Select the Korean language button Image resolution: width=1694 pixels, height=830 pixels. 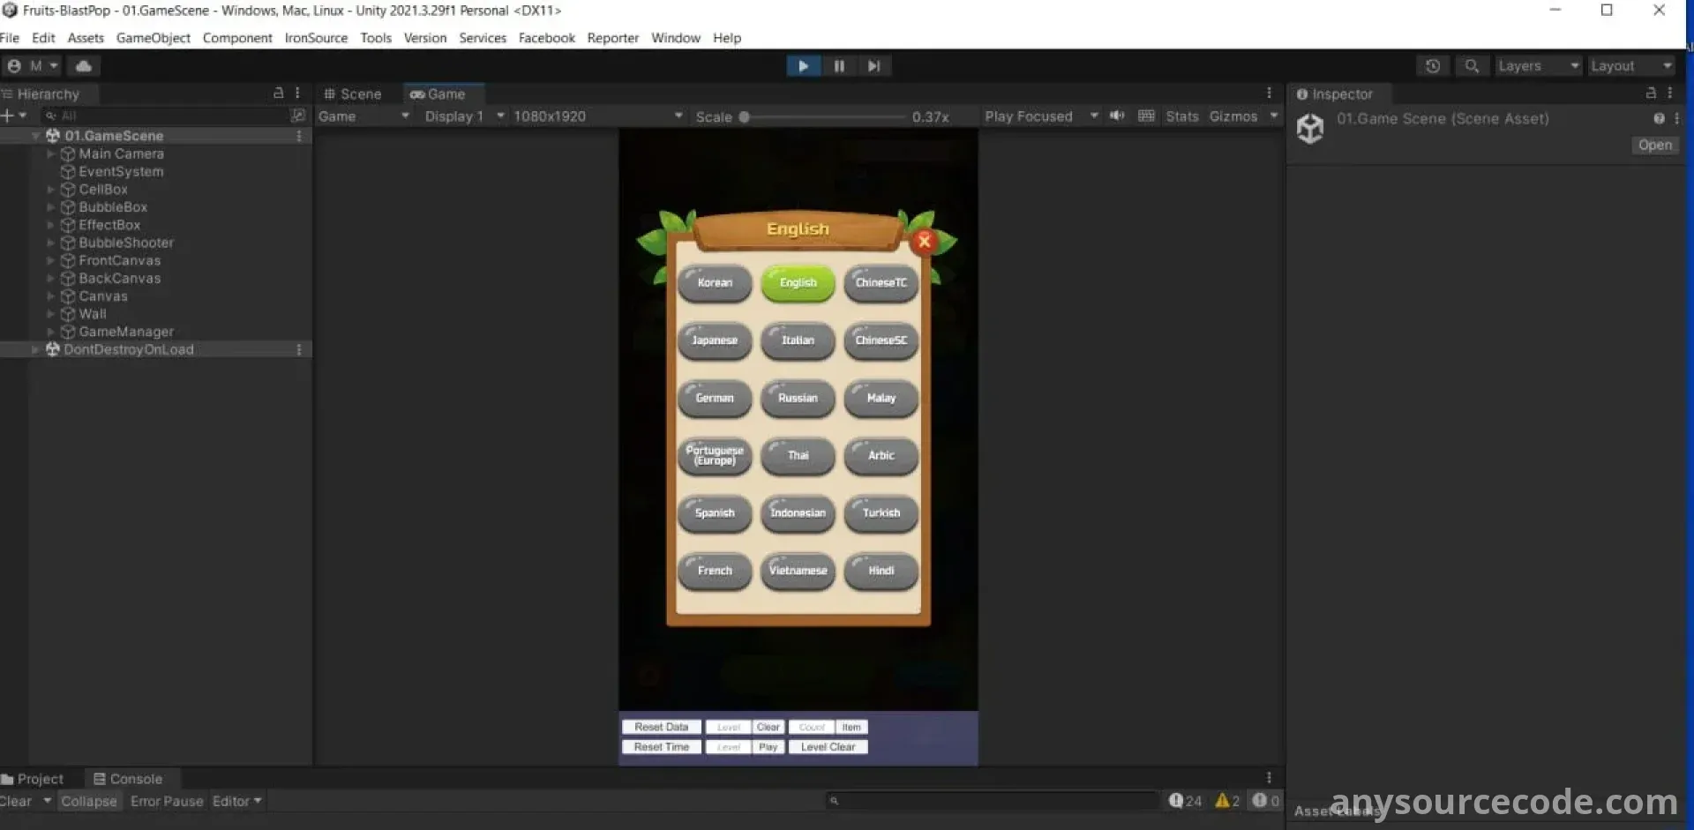point(715,283)
